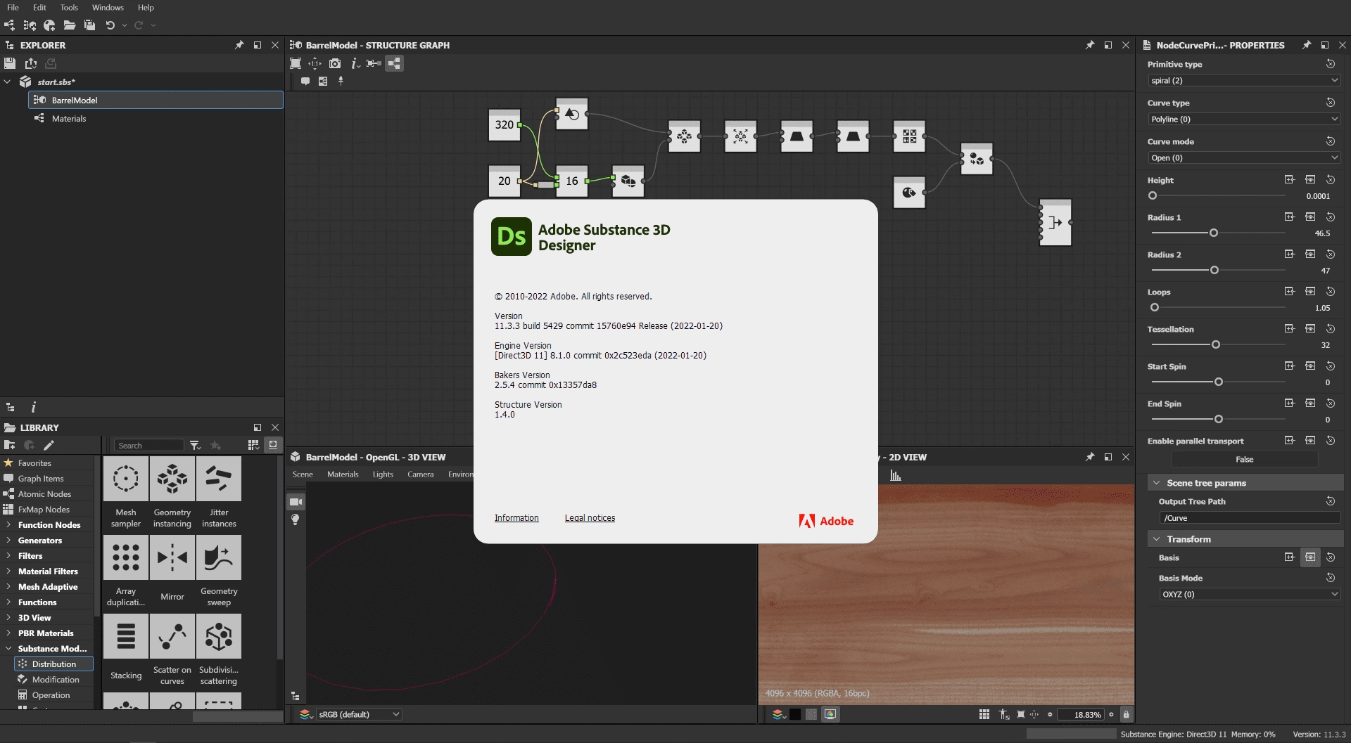
Task: Open the Edit menu
Action: [39, 7]
